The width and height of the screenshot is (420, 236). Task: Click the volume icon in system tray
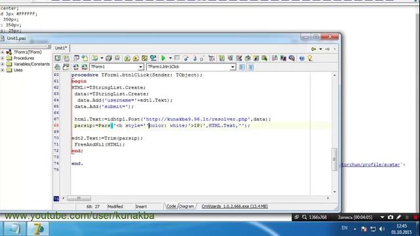(x=382, y=229)
